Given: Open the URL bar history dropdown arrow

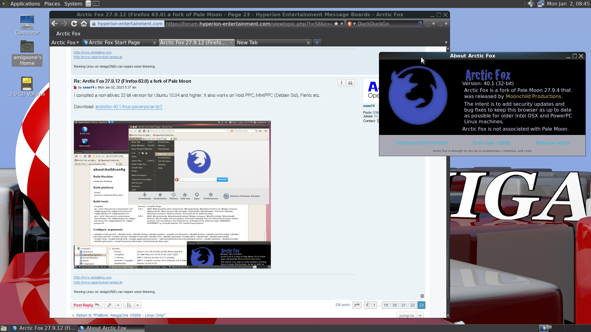Looking at the screenshot, I should click(x=342, y=24).
